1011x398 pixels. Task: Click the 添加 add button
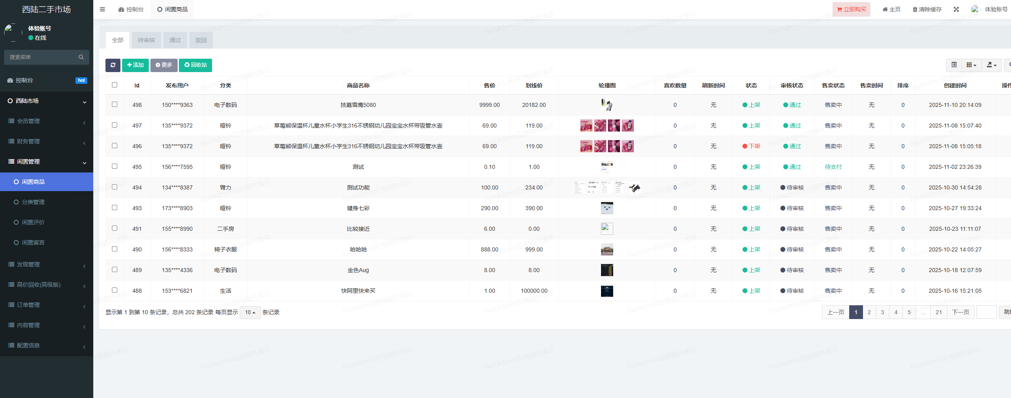135,65
